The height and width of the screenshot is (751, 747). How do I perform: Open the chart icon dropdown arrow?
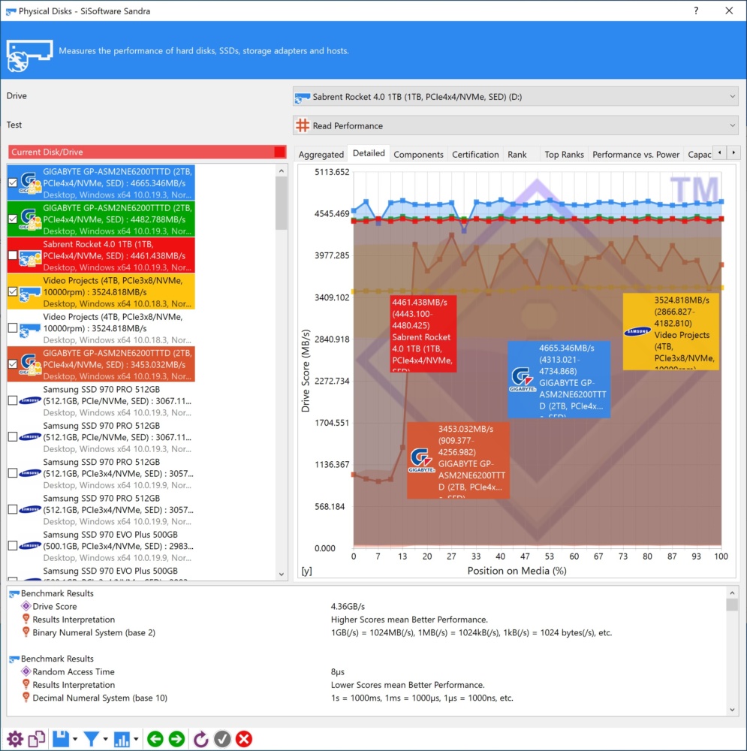pos(136,739)
